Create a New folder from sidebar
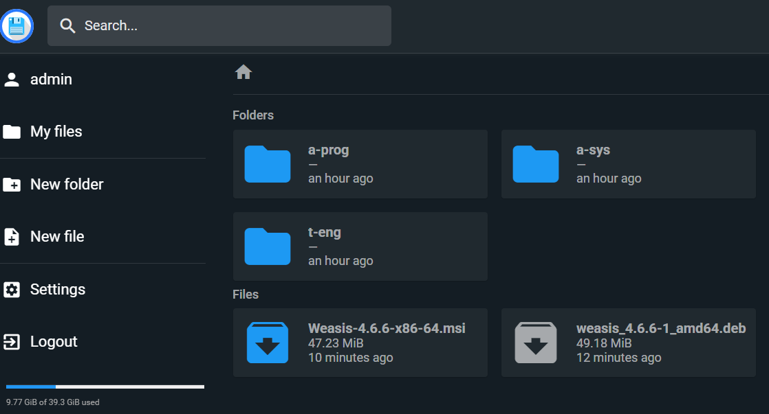 tap(67, 185)
